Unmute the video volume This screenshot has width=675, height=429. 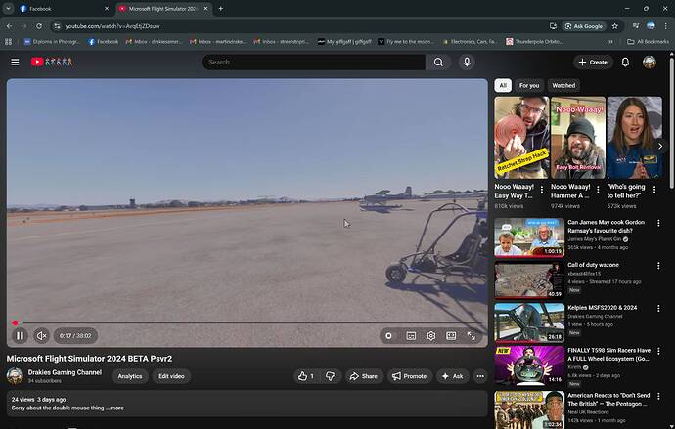tap(41, 336)
